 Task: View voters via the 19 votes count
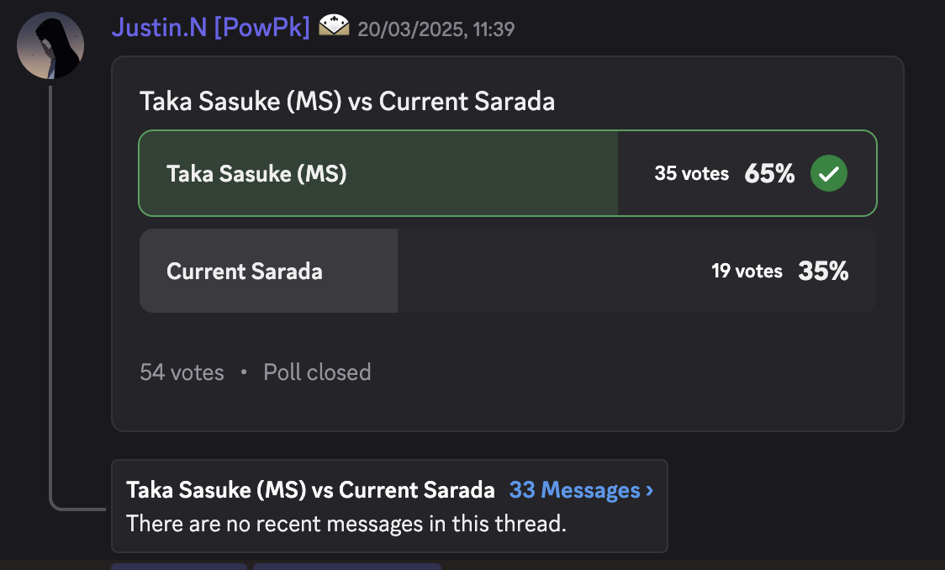click(x=747, y=272)
